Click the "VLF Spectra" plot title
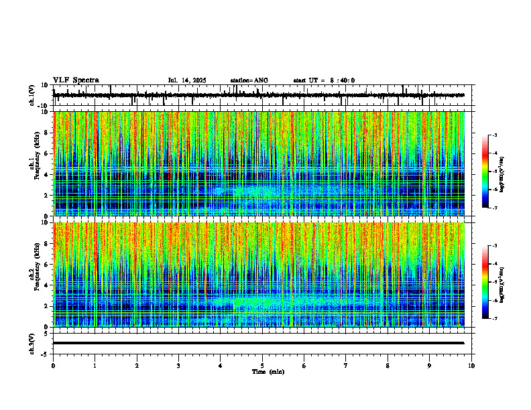The width and height of the screenshot is (531, 410). pyautogui.click(x=76, y=80)
